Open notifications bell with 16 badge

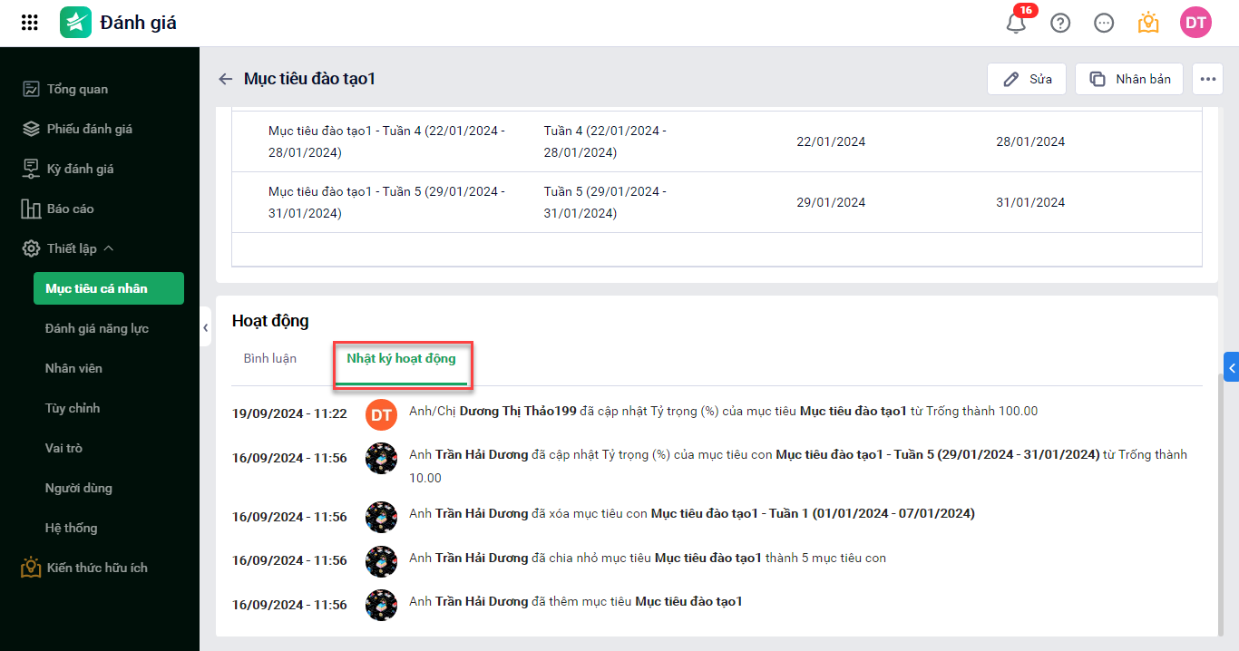coord(1017,23)
